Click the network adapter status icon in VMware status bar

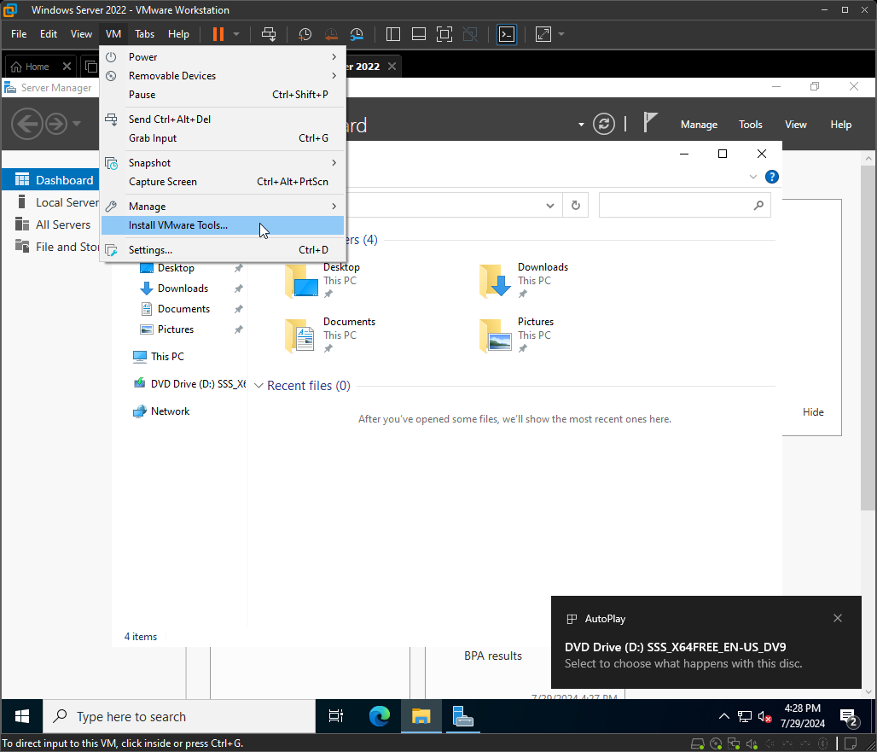pyautogui.click(x=734, y=743)
